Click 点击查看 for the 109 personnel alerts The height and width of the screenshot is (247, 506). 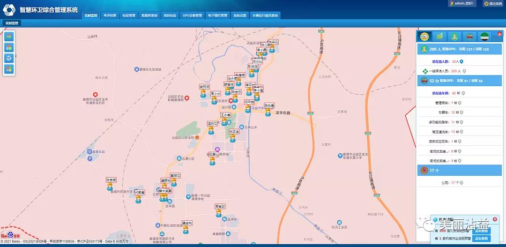tap(481, 231)
